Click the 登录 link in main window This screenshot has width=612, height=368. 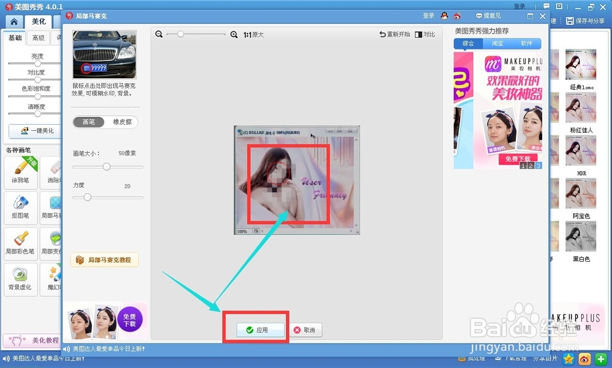519,7
